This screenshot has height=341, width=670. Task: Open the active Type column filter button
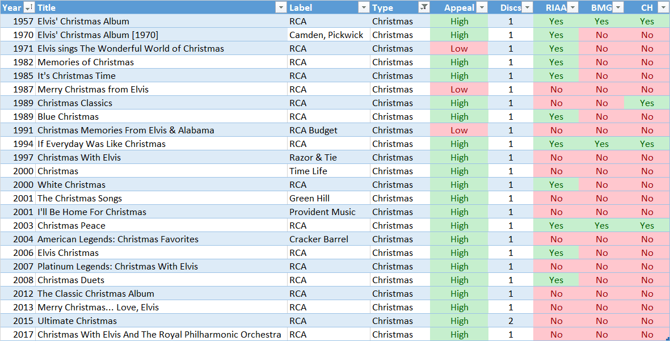pos(424,7)
